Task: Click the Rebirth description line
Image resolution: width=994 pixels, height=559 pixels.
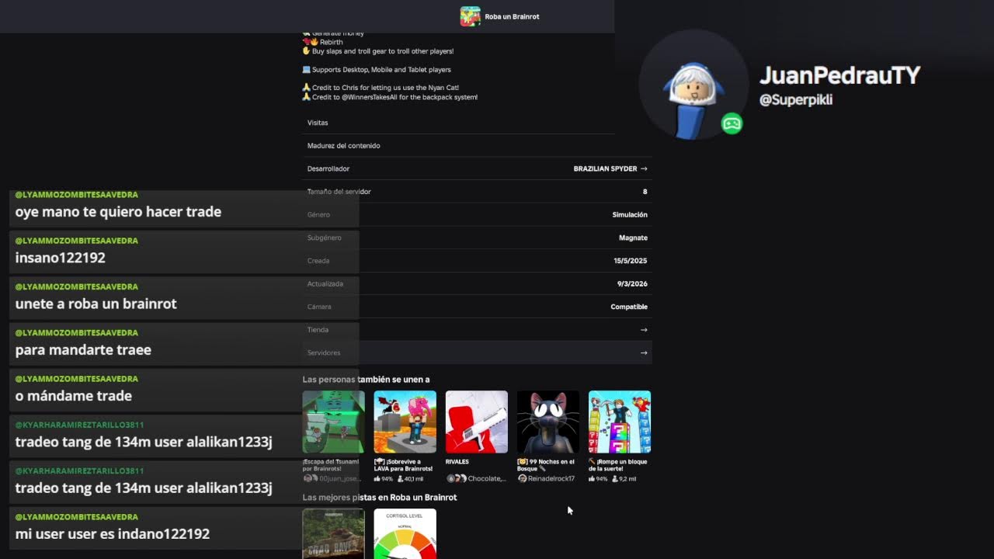Action: point(322,42)
